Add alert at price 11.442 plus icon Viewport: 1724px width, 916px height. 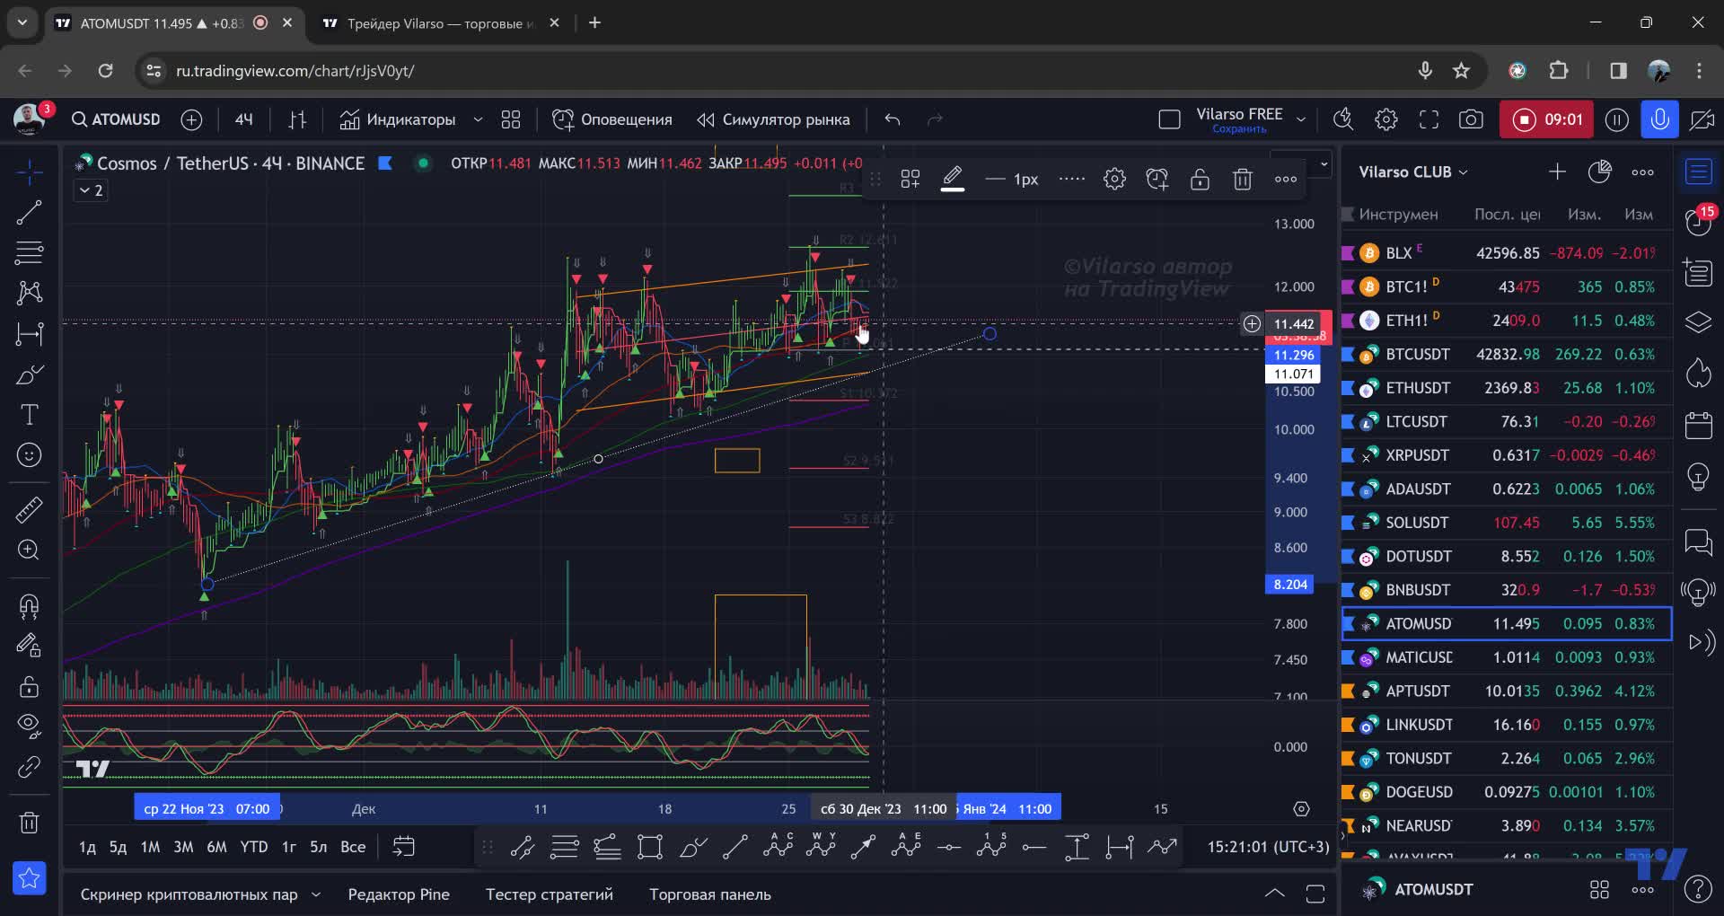point(1252,323)
